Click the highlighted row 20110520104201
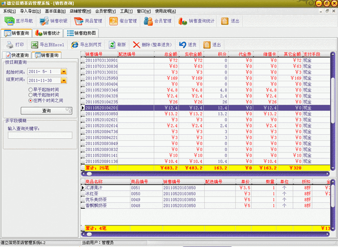 point(205,108)
